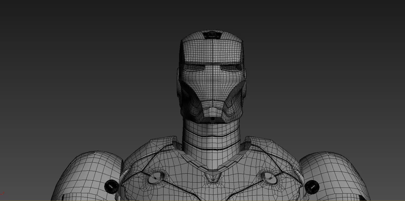Select the triangular chest piece below neck
Viewport: 405px width, 201px height.
click(x=213, y=176)
